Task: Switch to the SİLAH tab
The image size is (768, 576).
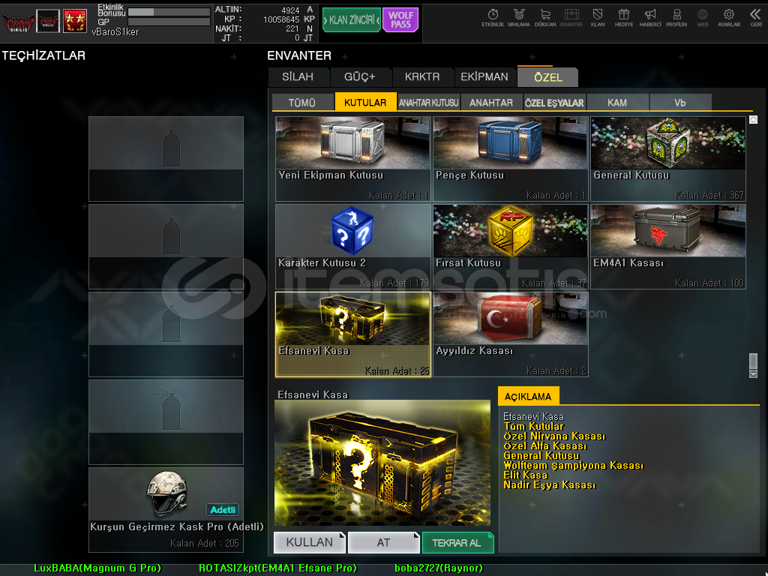Action: pyautogui.click(x=298, y=77)
